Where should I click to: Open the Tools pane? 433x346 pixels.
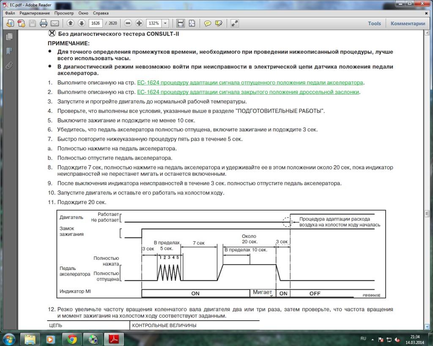point(374,24)
